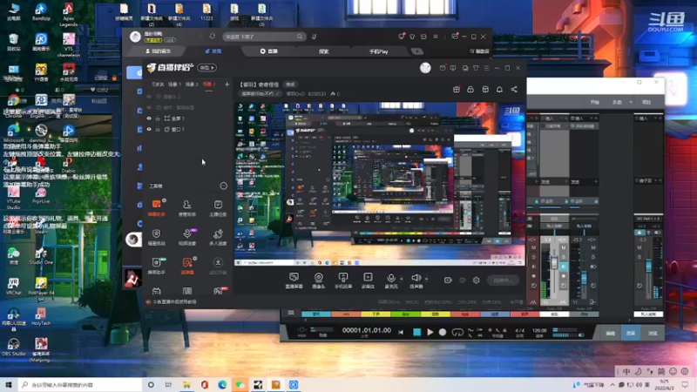Viewport: 697px width, 392px height.
Task: Toggle visibility eye of the 全屏1 source
Action: click(x=149, y=118)
